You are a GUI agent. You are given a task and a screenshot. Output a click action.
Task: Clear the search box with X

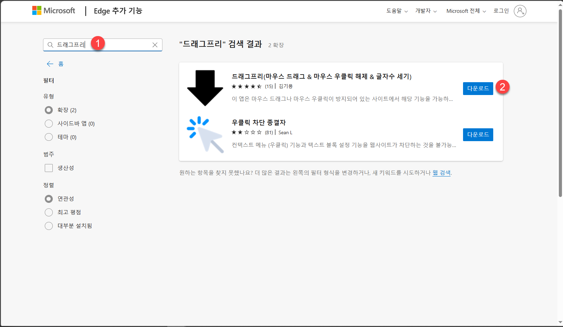pos(155,45)
